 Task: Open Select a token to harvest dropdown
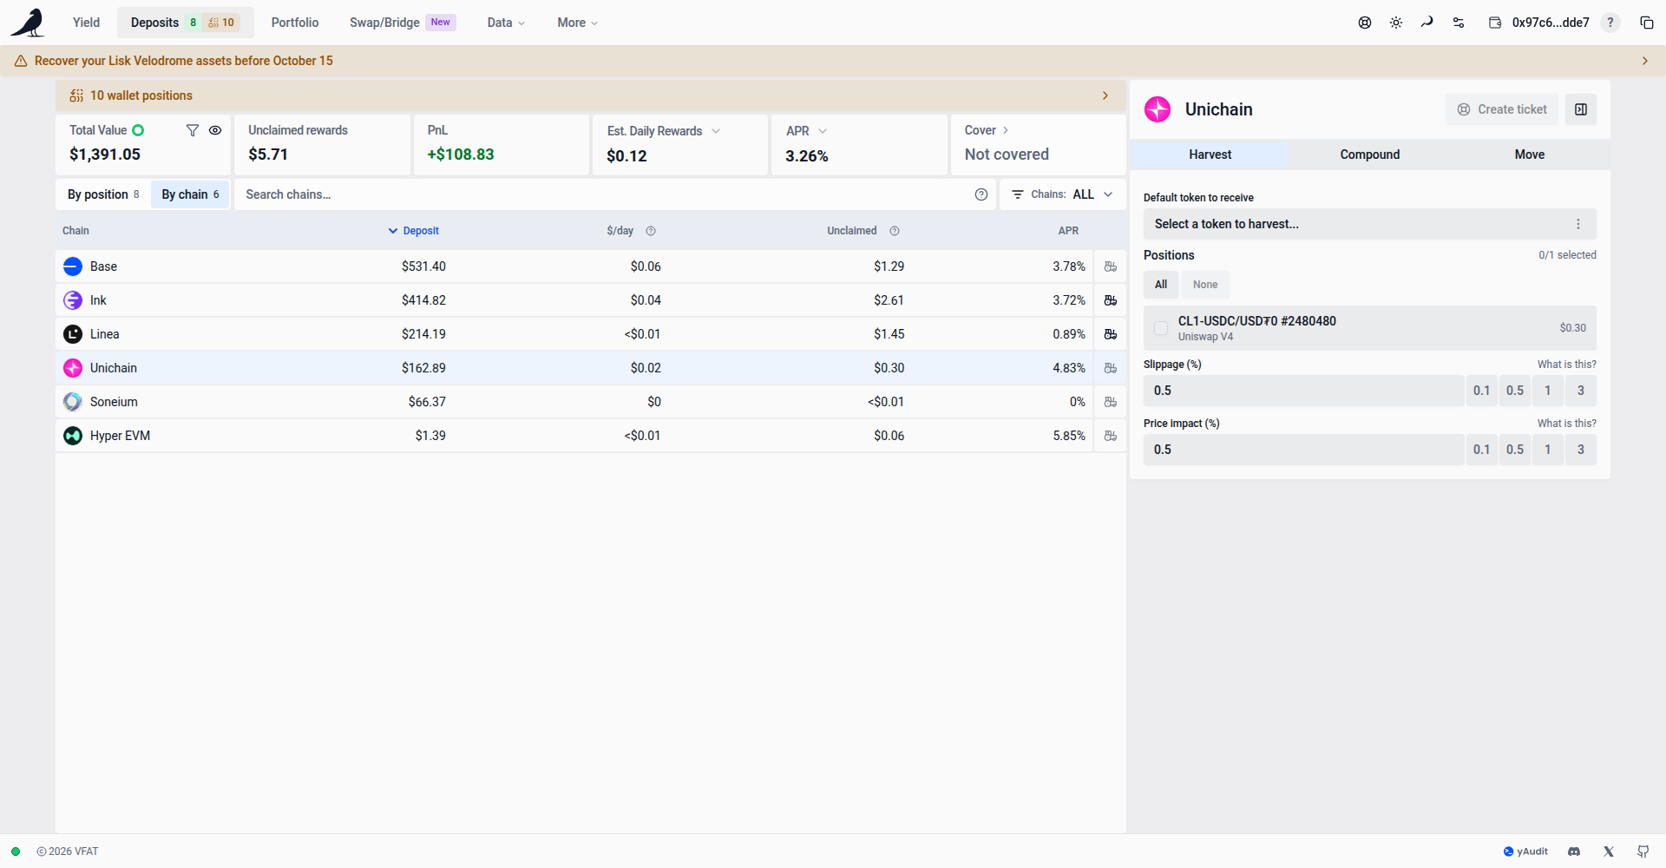click(1369, 224)
